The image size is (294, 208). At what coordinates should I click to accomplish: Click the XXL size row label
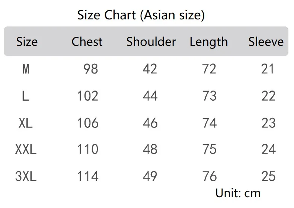point(26,149)
